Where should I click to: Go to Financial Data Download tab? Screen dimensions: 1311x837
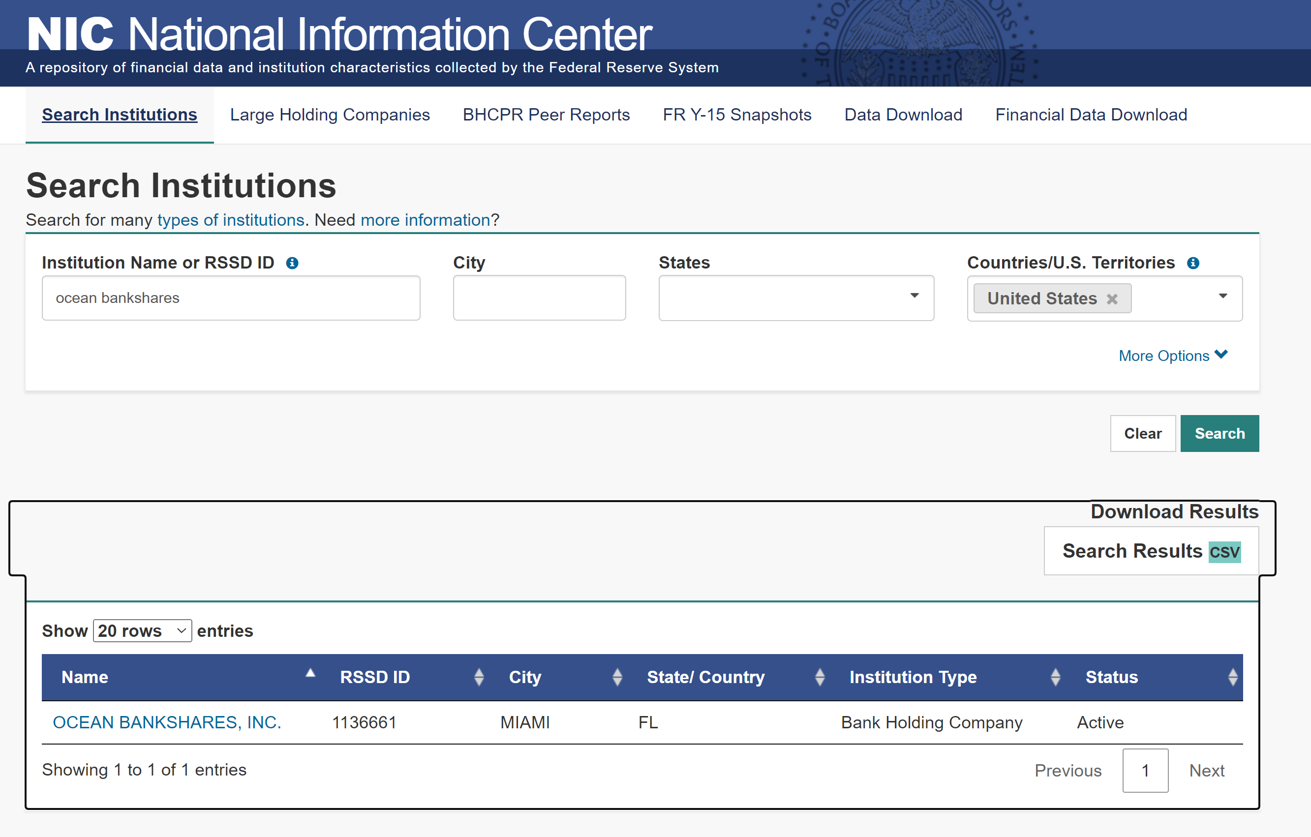pyautogui.click(x=1091, y=115)
